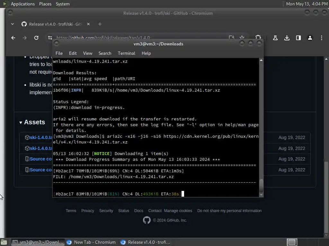Click the terminal scrollbar thumb

261,185
